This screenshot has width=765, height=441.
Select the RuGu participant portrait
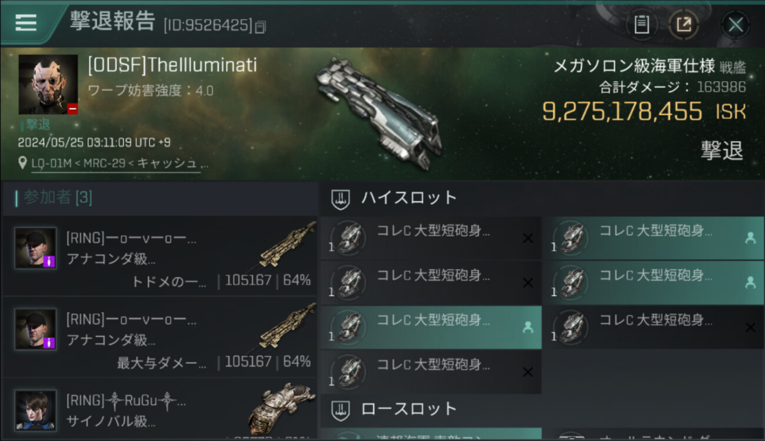[x=36, y=410]
